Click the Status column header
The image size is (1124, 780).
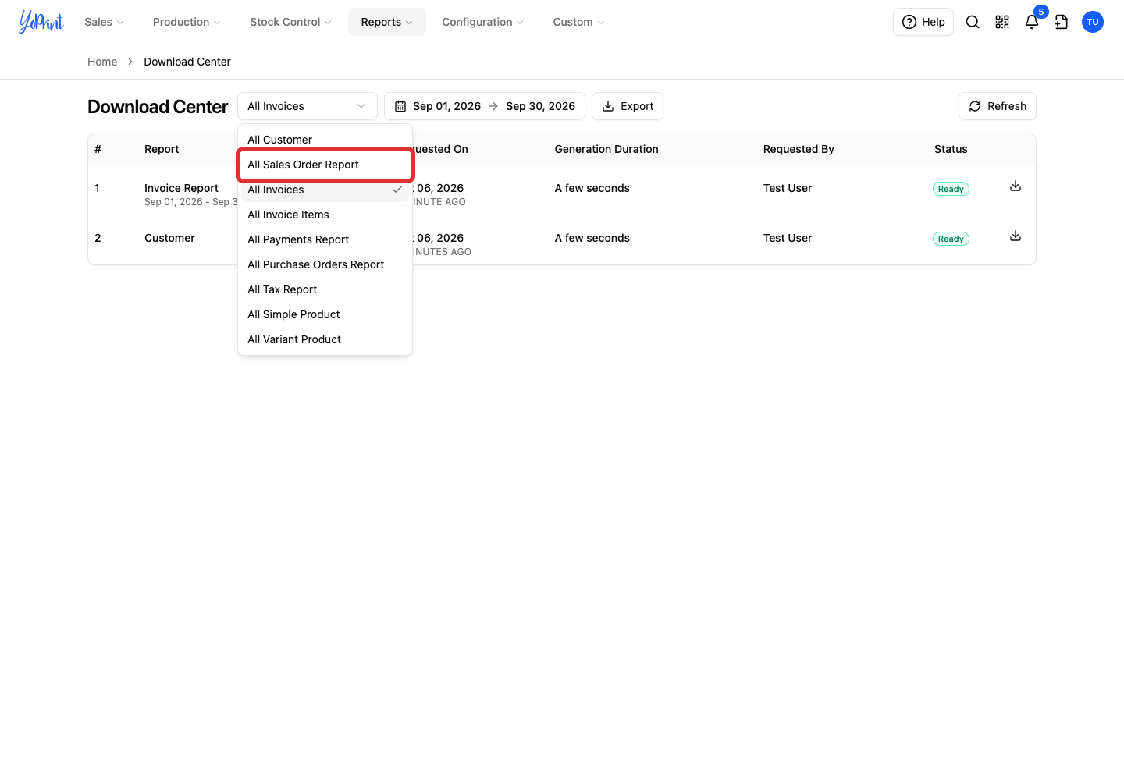click(x=951, y=149)
